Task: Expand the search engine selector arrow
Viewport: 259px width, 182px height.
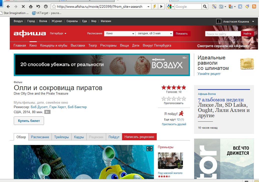Action: pyautogui.click(x=173, y=7)
